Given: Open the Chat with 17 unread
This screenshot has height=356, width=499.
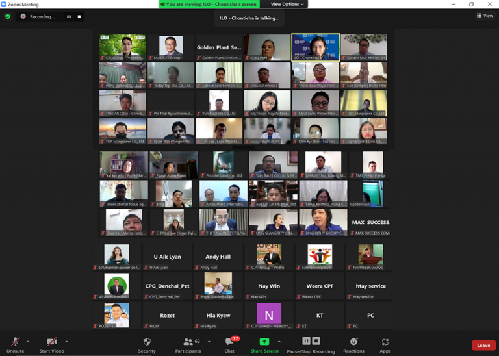Looking at the screenshot, I should pos(229,344).
